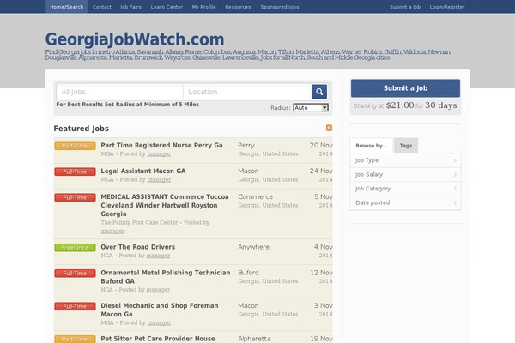The image size is (515, 343).
Task: Click the big blue Submit a Job button
Action: [x=405, y=88]
